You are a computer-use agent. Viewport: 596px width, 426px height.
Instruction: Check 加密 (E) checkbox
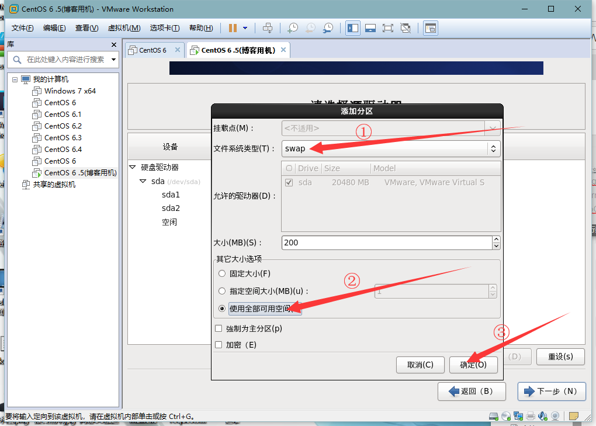tap(219, 345)
